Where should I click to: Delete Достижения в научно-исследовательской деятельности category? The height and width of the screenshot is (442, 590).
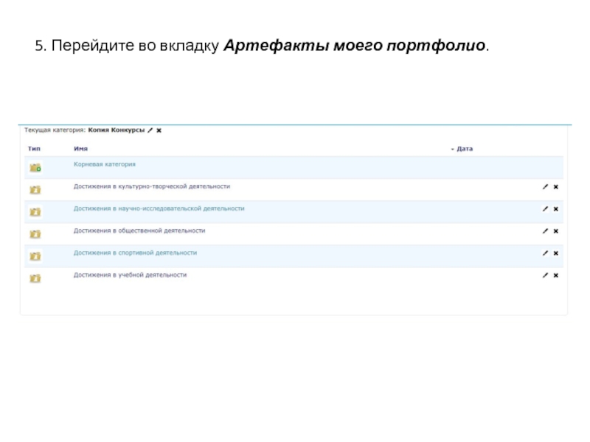click(555, 209)
